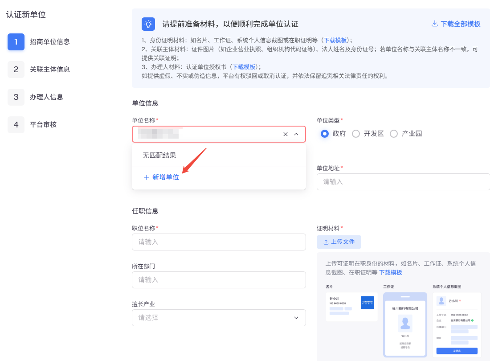Image resolution: width=490 pixels, height=361 pixels.
Task: Open the 擅长产业 dropdown
Action: 219,318
